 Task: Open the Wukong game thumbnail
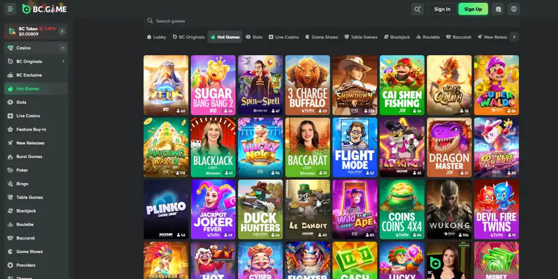[449, 209]
